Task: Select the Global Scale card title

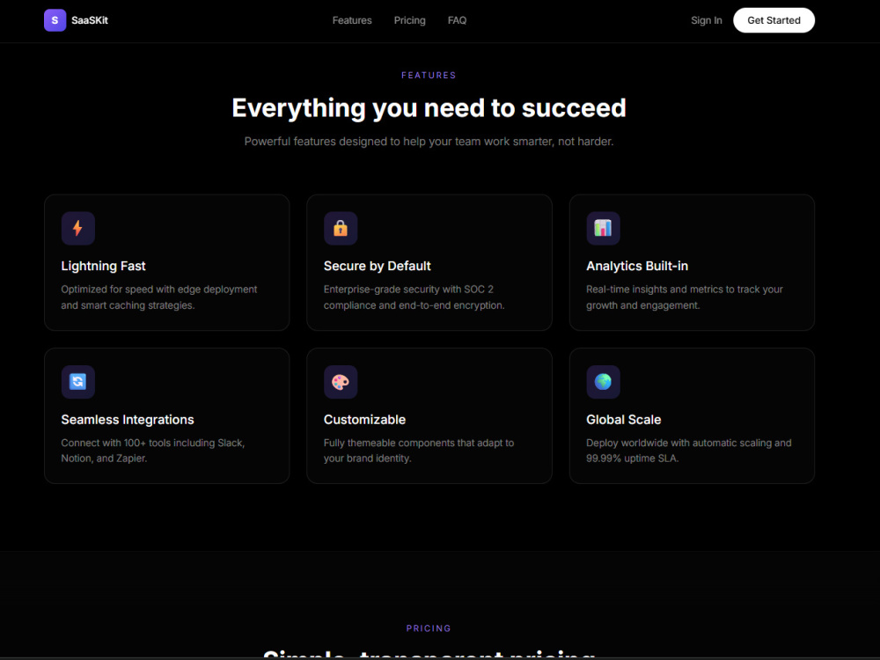Action: click(x=624, y=420)
